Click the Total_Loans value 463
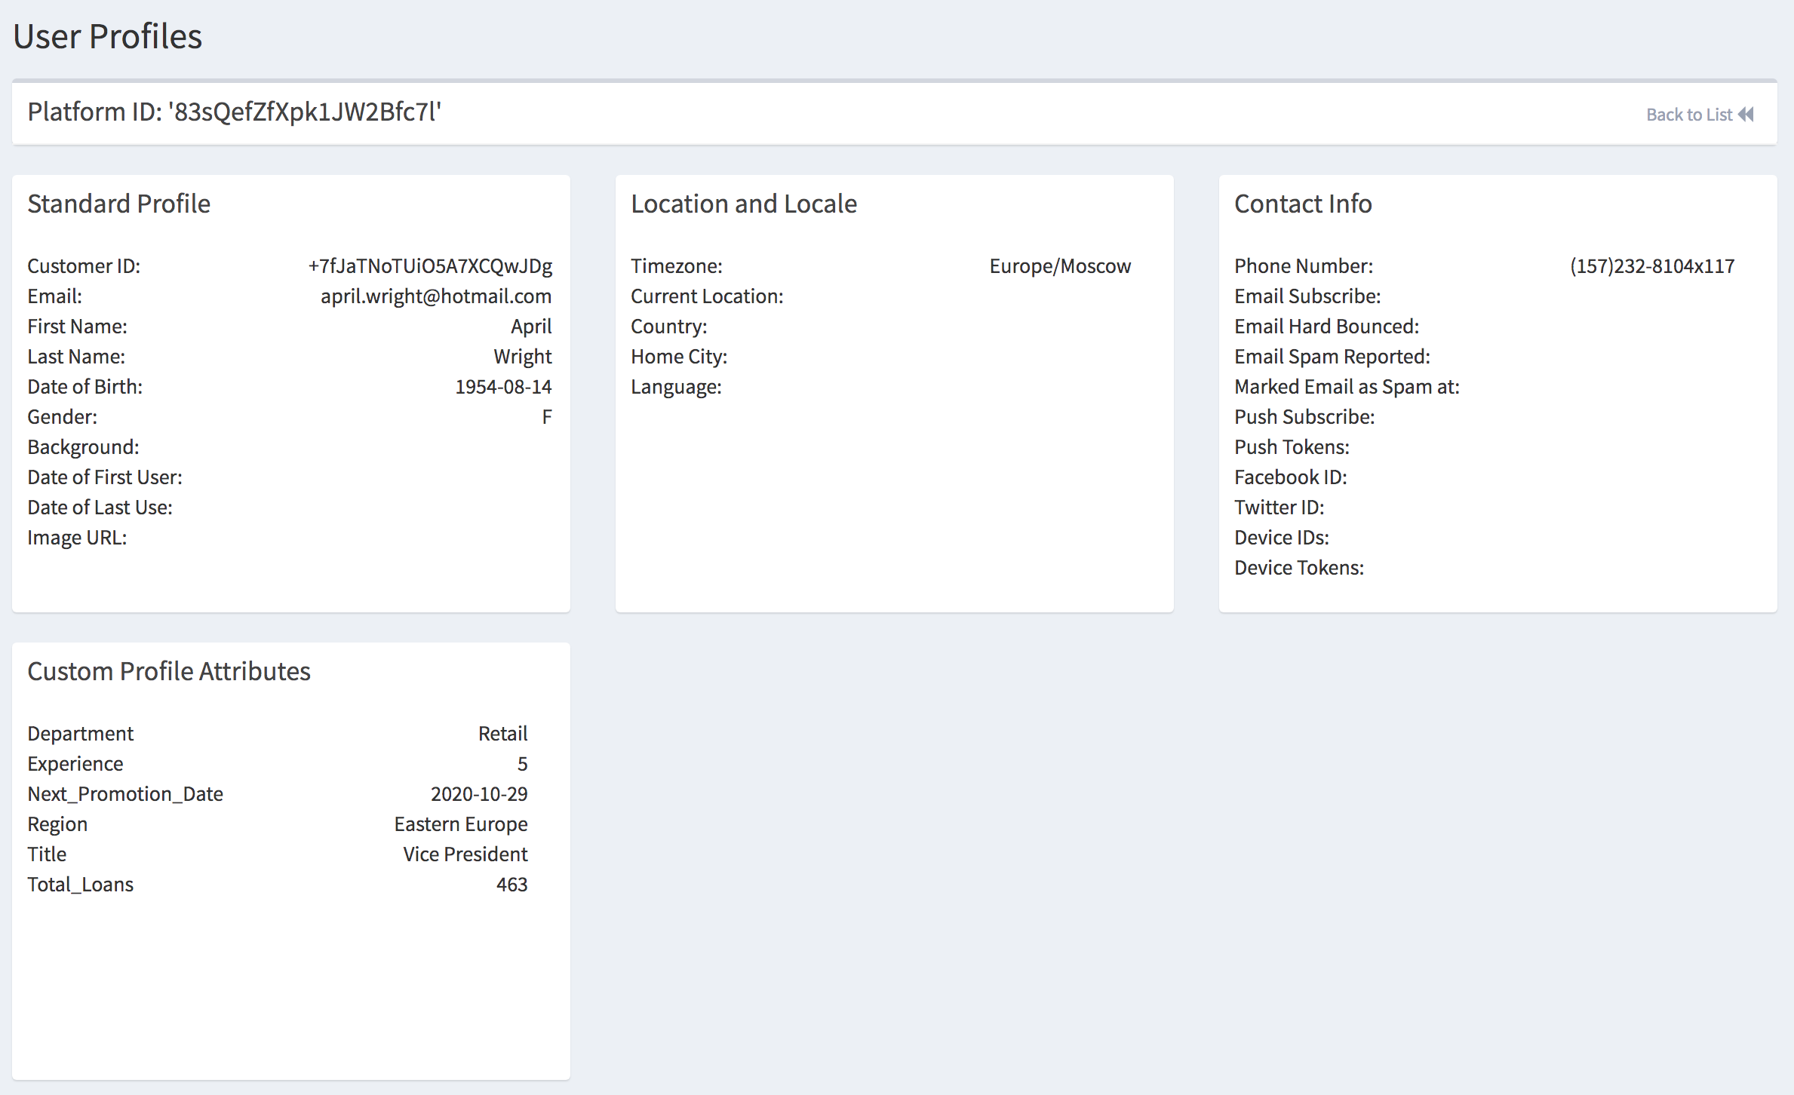Viewport: 1794px width, 1095px height. (x=512, y=885)
